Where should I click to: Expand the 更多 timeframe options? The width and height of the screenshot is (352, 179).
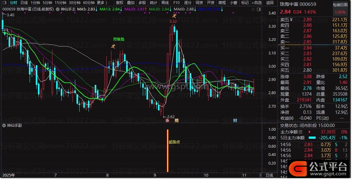102,3
